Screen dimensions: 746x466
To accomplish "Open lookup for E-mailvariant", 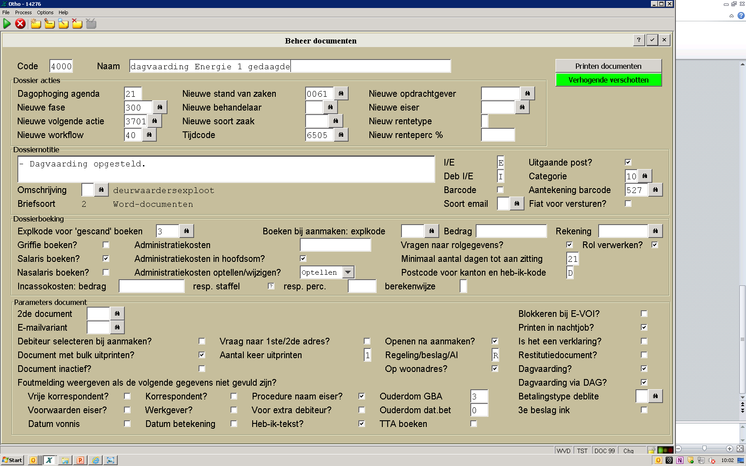I will pos(117,328).
